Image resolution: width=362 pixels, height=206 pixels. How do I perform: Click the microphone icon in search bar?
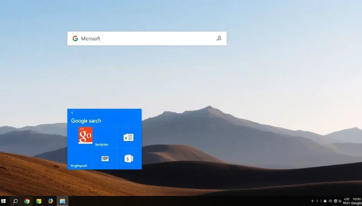(x=219, y=38)
